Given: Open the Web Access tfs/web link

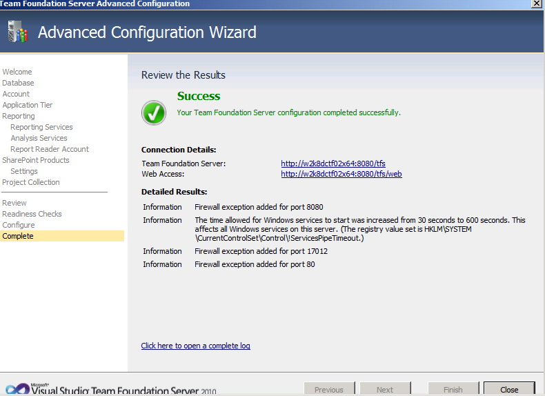Looking at the screenshot, I should (341, 175).
